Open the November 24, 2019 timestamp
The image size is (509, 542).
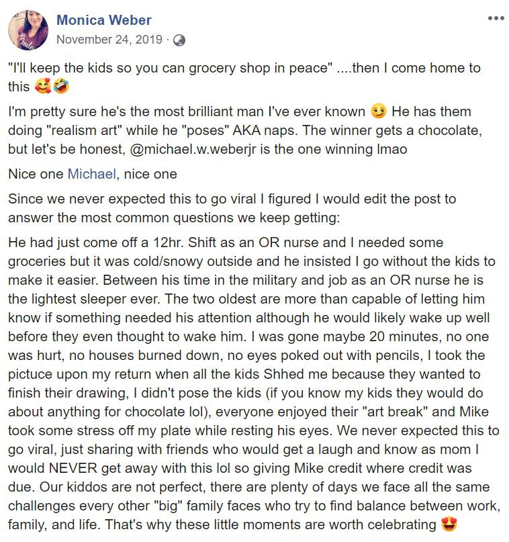(109, 40)
